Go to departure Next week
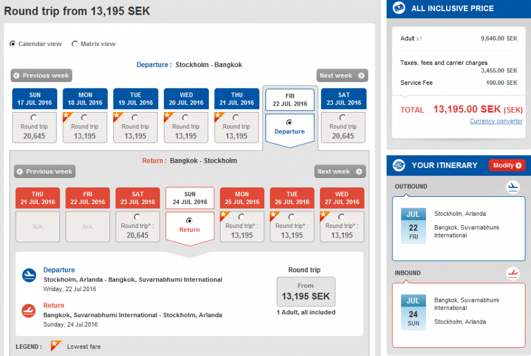 click(x=342, y=75)
